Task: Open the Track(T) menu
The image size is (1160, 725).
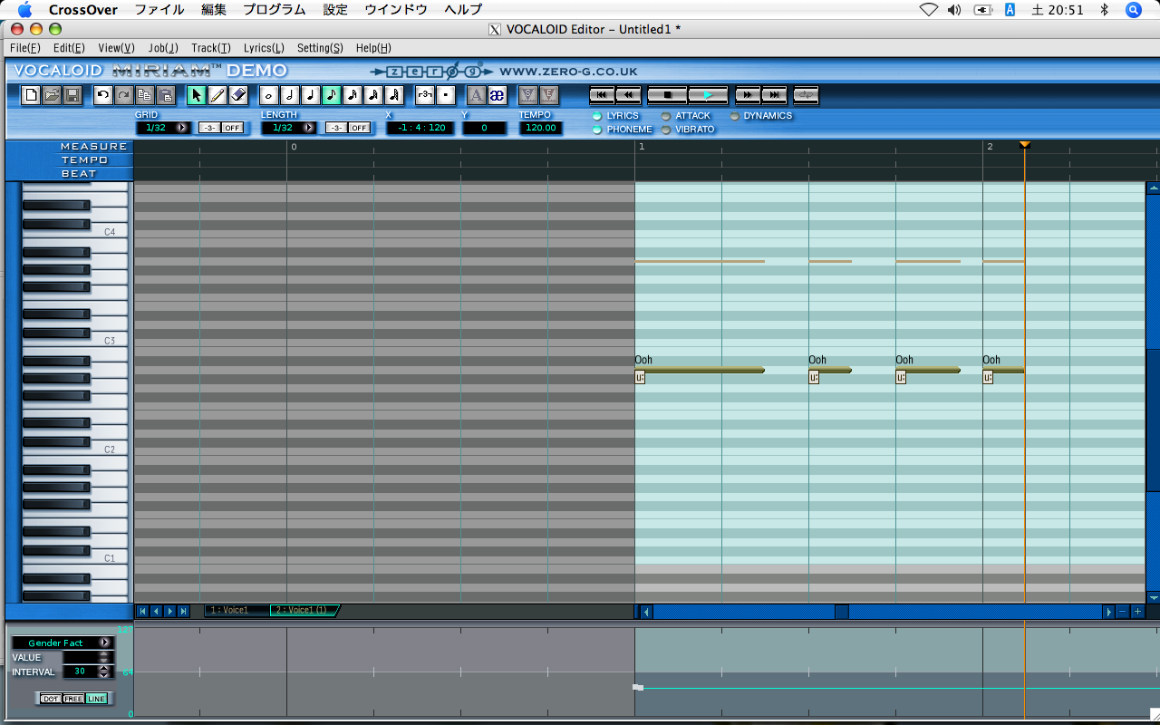Action: pos(211,48)
